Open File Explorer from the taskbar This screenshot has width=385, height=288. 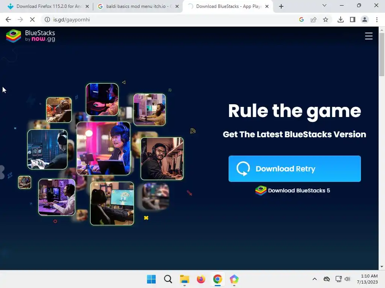(184, 279)
